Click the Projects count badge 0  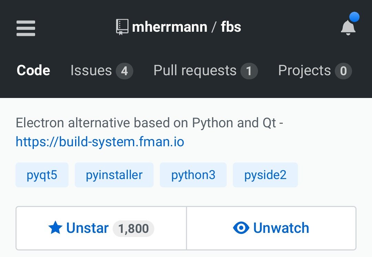(343, 71)
